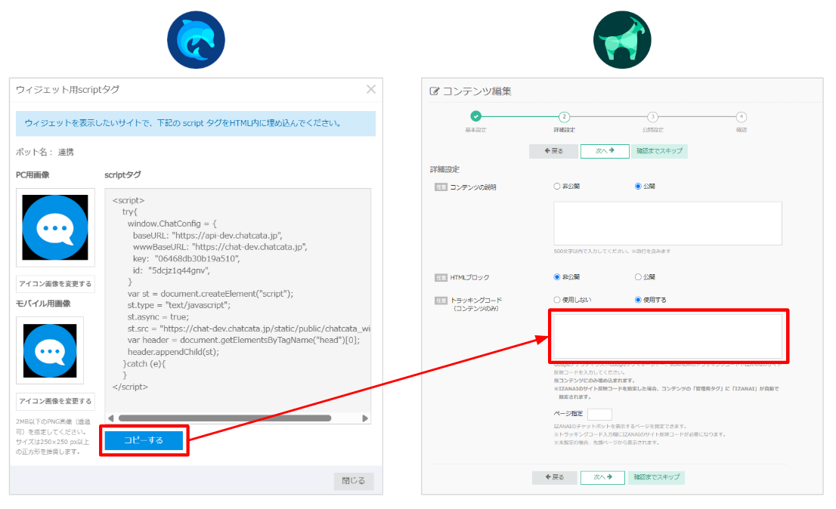The image size is (836, 509).
Task: Focus the トラッキングコード text area
Action: (667, 336)
